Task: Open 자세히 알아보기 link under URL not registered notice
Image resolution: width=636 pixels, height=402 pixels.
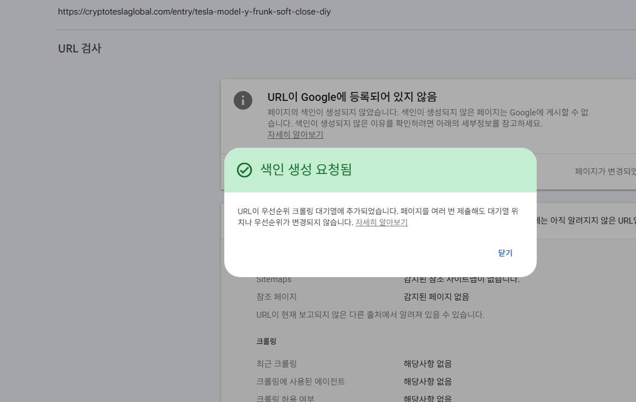Action: point(295,134)
